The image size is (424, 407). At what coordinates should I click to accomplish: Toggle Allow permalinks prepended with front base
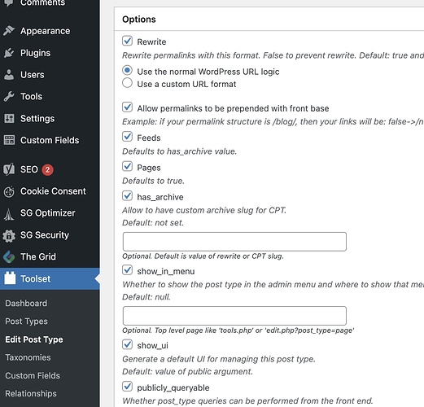tap(127, 107)
